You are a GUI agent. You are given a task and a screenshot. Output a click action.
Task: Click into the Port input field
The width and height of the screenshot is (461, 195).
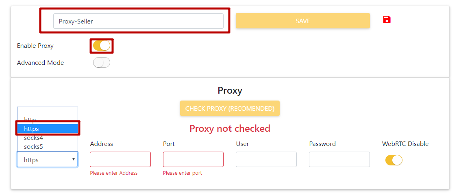click(193, 159)
